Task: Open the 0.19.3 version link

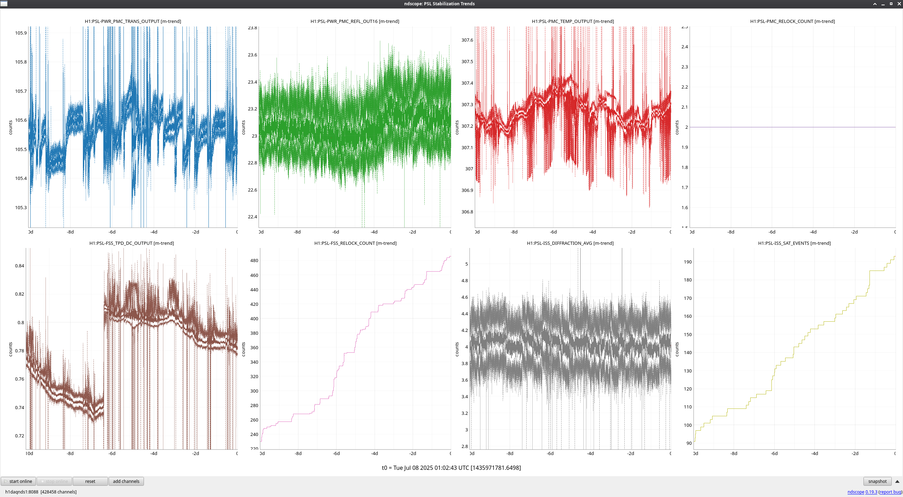Action: 871,492
